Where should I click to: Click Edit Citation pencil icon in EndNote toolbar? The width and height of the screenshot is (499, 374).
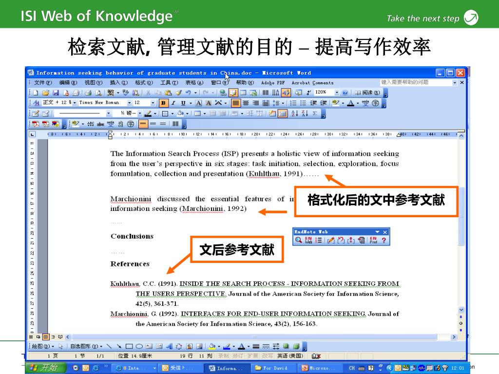pos(331,240)
